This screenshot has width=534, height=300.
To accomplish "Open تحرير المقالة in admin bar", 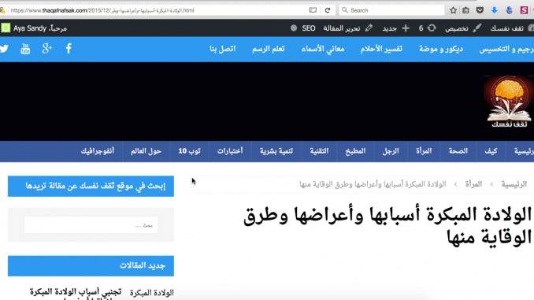I will pos(342,28).
